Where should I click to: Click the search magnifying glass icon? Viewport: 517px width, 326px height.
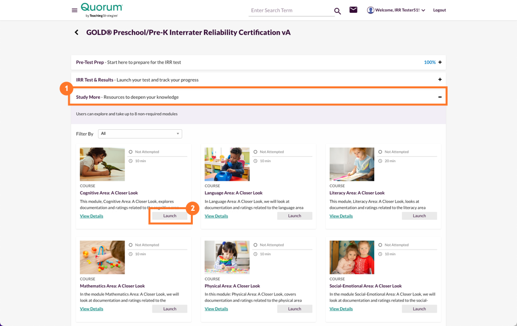point(338,10)
